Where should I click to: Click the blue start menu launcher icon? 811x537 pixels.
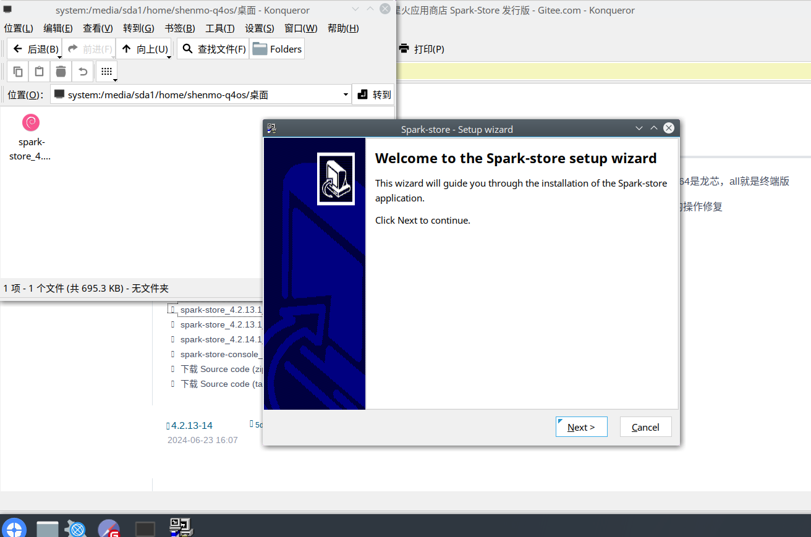14,528
